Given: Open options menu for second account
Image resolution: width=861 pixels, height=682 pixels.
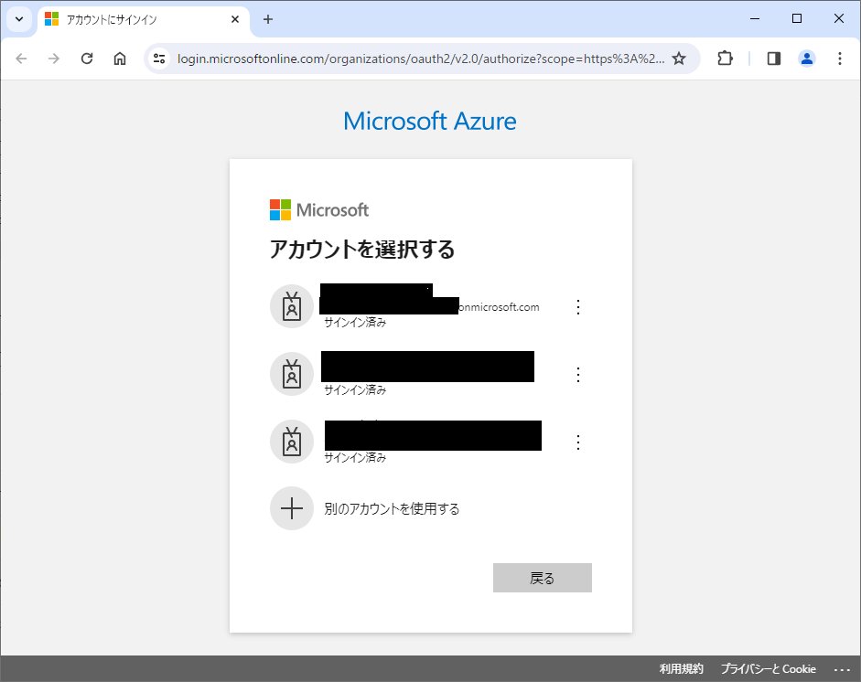Looking at the screenshot, I should click(x=578, y=375).
